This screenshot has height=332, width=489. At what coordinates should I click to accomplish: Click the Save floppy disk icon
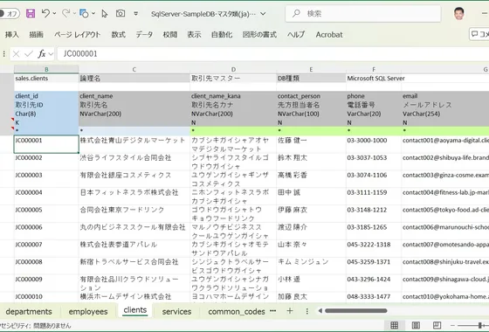(x=31, y=13)
